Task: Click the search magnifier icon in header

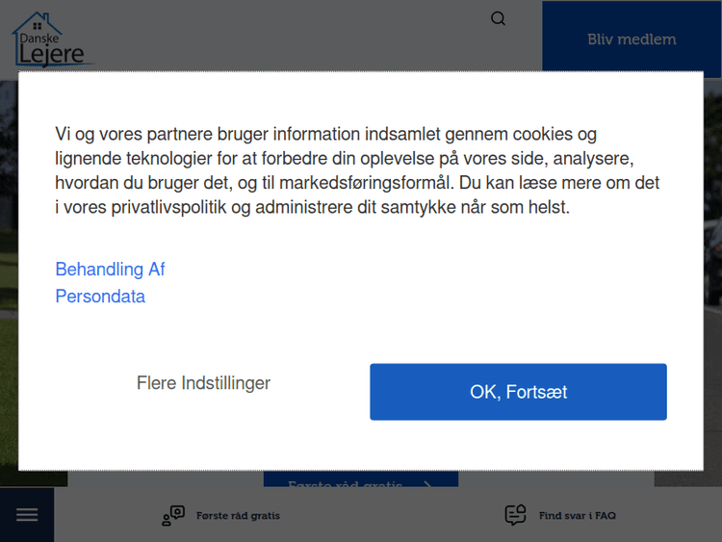Action: [498, 18]
